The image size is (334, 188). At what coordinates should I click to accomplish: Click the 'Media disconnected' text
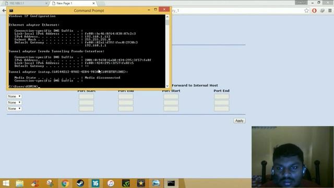[102, 78]
